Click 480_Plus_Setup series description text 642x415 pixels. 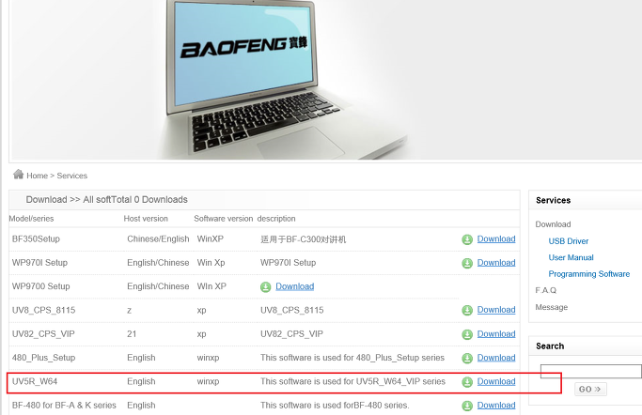(x=352, y=358)
